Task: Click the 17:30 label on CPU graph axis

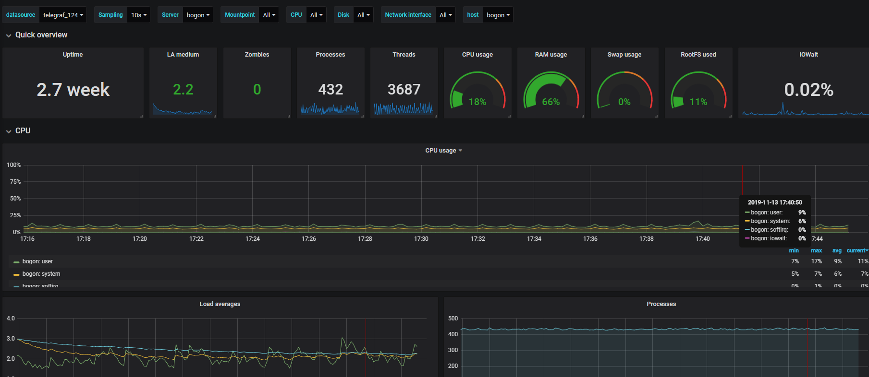Action: [421, 238]
